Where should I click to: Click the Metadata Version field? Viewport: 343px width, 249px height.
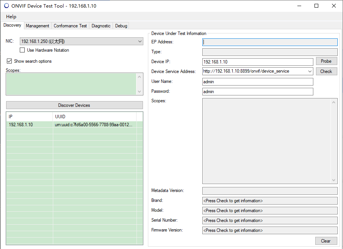pos(270,190)
